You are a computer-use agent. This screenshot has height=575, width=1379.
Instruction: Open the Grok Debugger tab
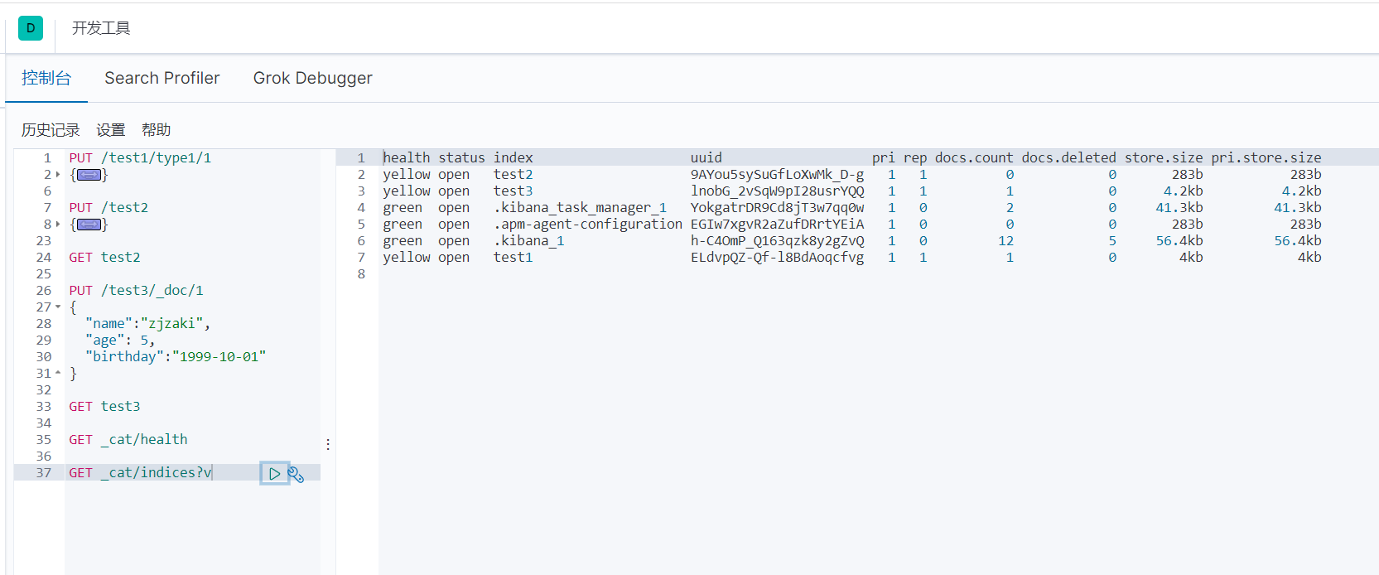pos(312,78)
